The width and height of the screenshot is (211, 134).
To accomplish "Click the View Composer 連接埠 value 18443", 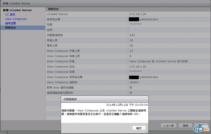I will 134,82.
